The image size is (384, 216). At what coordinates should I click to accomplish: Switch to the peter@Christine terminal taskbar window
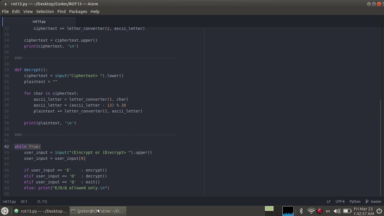click(97, 211)
